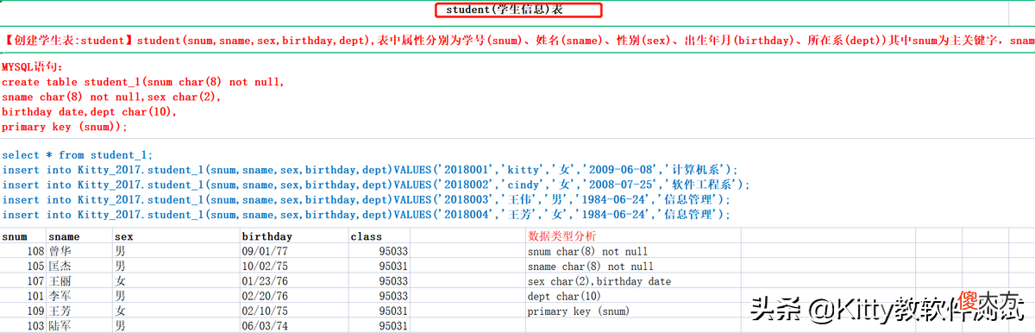Select snum cell 103
The height and width of the screenshot is (333, 1035).
coord(23,325)
